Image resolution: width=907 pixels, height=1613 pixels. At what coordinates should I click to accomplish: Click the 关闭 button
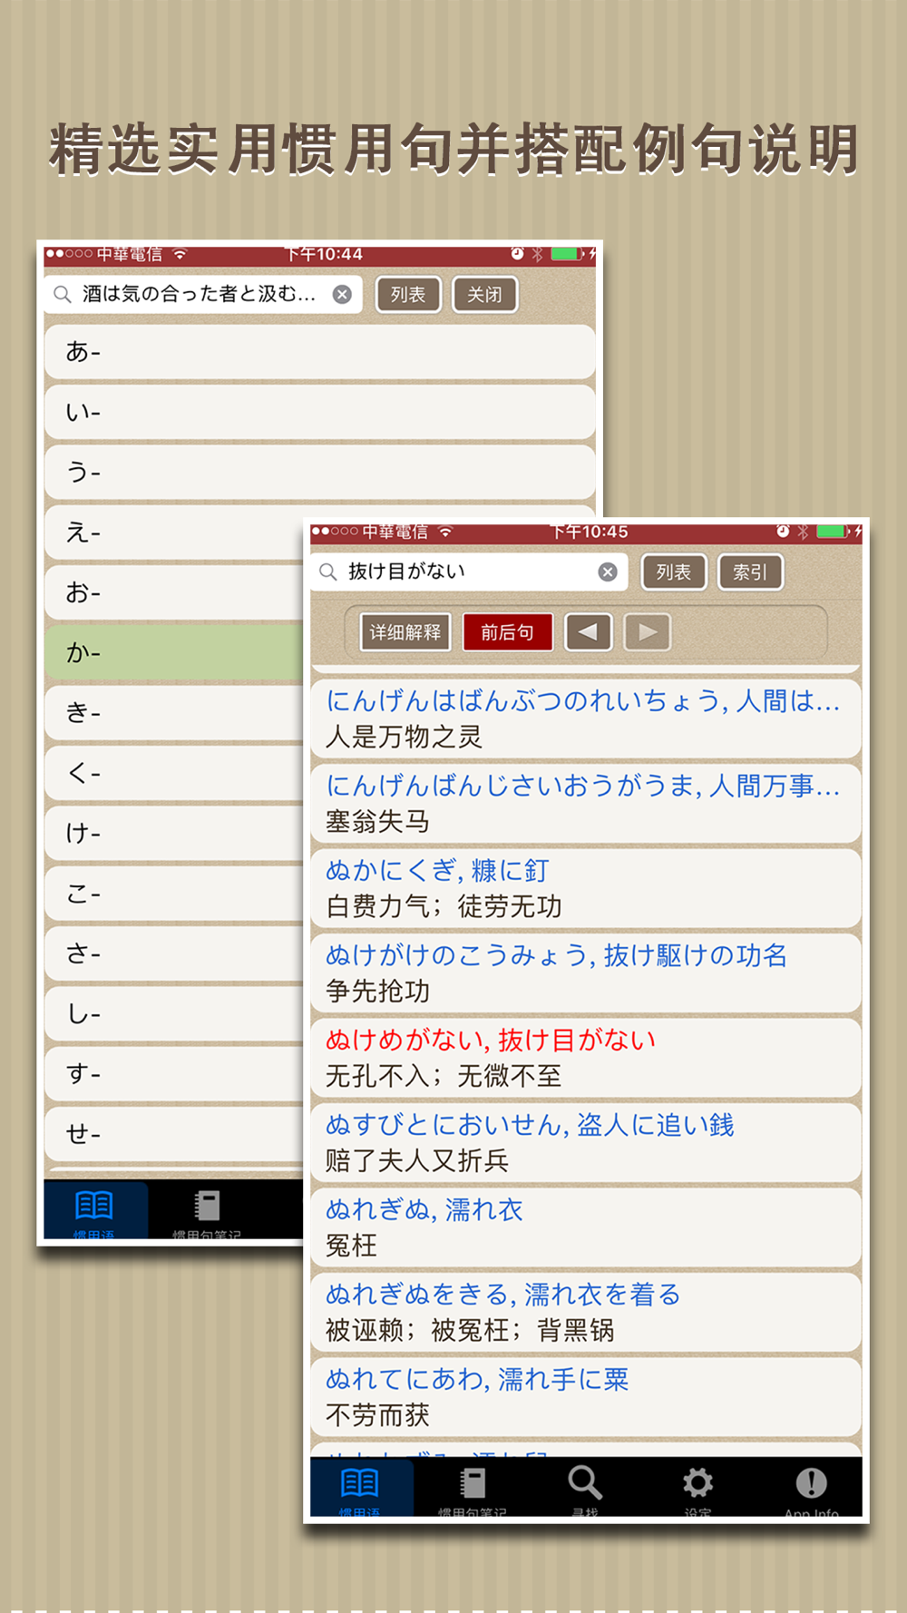[484, 294]
